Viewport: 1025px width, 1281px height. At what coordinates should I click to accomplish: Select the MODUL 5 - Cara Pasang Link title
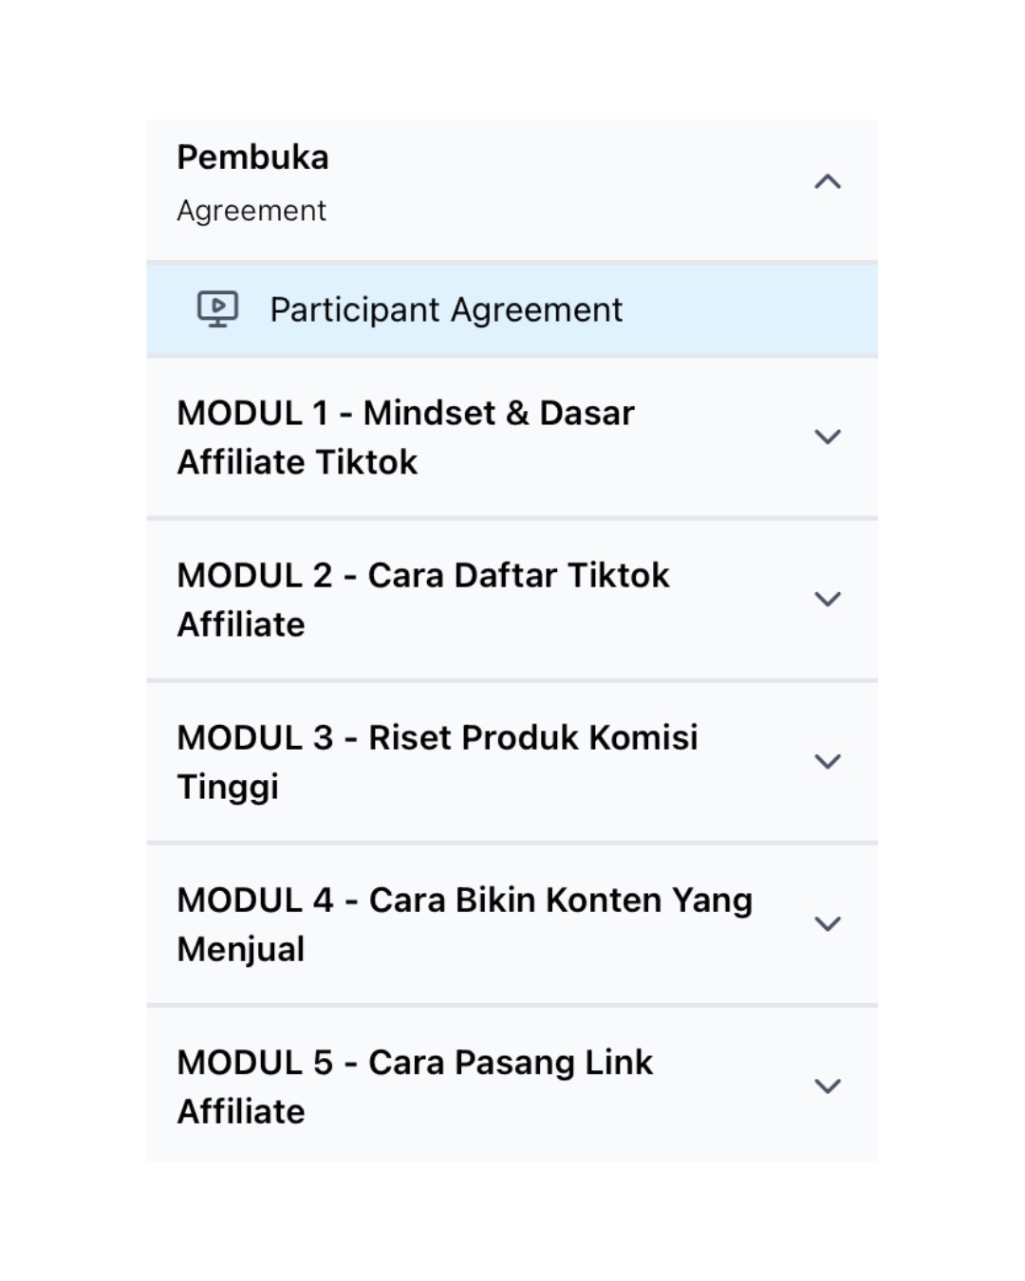point(415,1063)
